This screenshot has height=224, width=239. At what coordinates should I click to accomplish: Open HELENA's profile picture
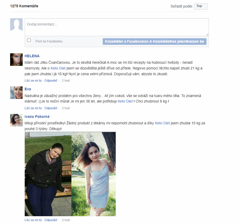[x=16, y=60]
